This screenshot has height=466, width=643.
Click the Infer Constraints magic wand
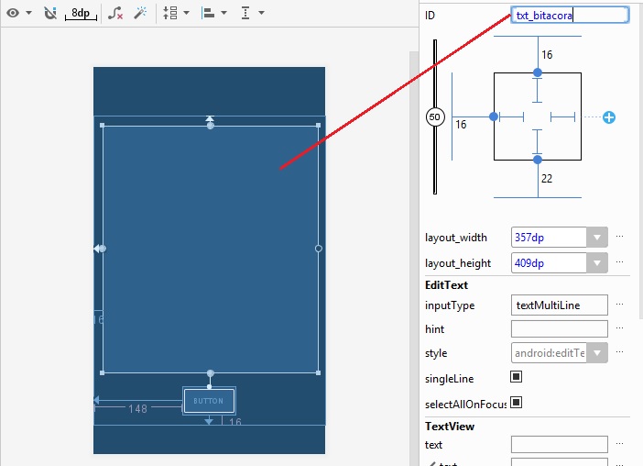pyautogui.click(x=140, y=13)
